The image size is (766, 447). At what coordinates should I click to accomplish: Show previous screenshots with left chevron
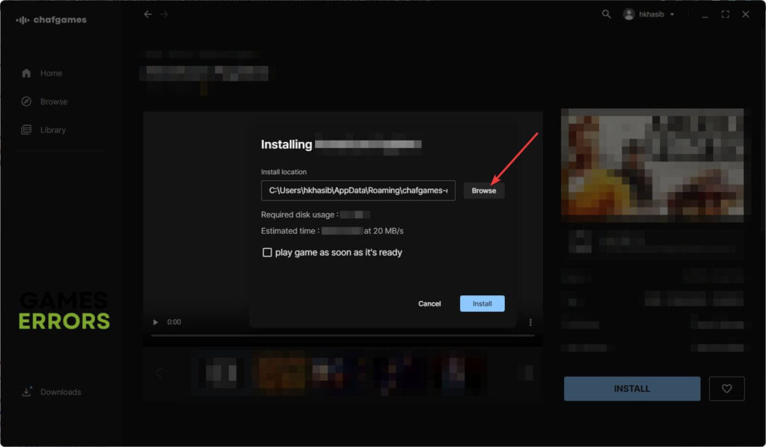click(x=159, y=373)
